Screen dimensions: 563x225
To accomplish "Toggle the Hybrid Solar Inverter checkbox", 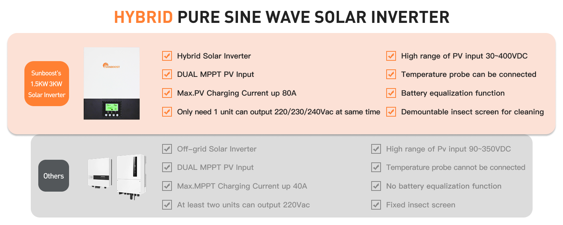I will [x=167, y=56].
